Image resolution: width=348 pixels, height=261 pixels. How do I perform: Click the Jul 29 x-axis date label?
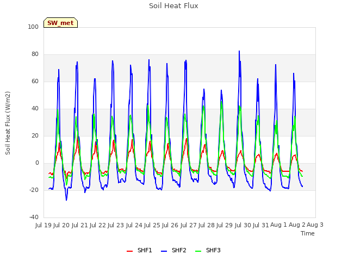coord(225,225)
